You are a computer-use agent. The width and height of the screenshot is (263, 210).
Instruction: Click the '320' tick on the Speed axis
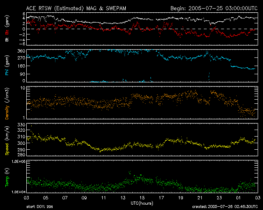(21, 130)
